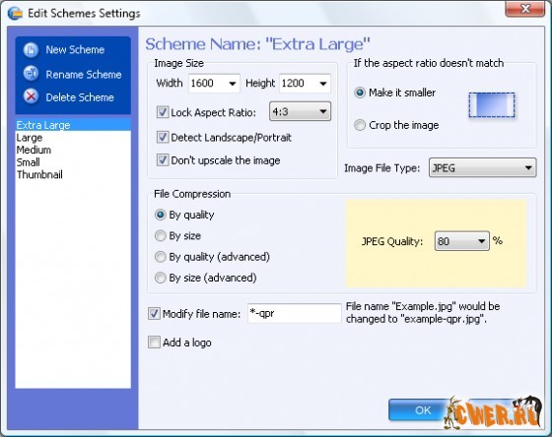Close the Edit Schemes Settings dialog

click(524, 9)
